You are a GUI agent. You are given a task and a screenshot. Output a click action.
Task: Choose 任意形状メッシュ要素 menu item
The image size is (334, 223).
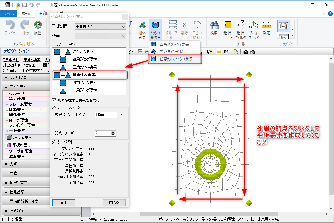point(175,59)
